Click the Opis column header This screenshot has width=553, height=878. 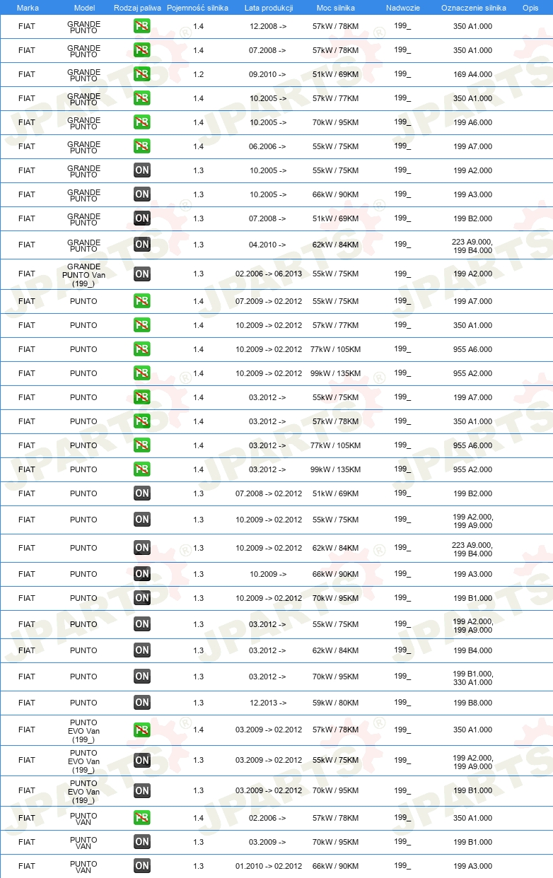pos(530,8)
